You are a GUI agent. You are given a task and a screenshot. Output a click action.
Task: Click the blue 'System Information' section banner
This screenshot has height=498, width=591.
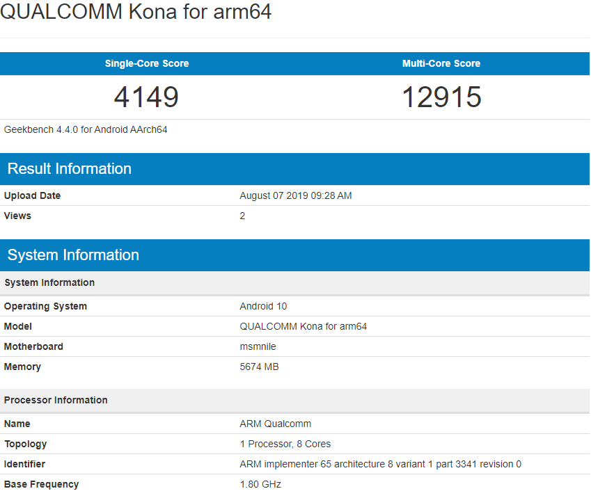[x=294, y=255]
